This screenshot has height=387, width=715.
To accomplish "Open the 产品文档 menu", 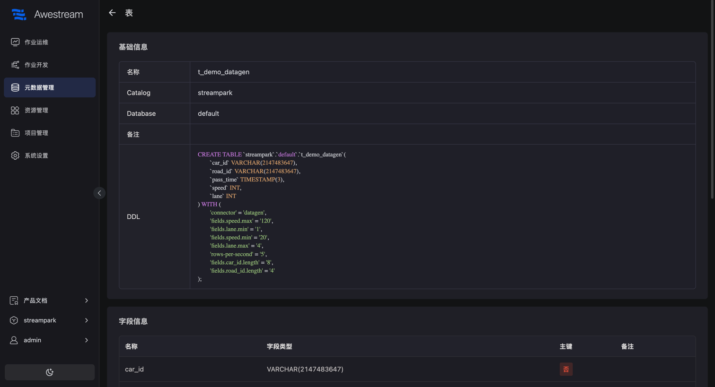I will click(50, 301).
